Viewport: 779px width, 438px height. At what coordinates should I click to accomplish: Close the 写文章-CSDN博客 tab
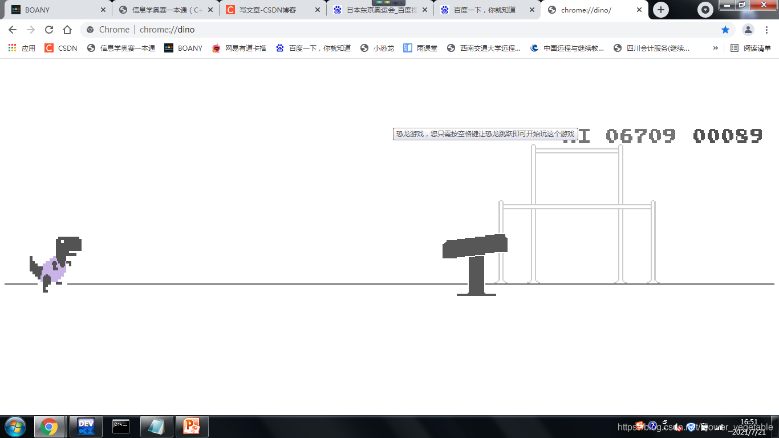tap(318, 10)
